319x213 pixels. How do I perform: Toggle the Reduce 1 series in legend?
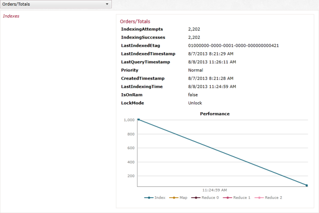[237, 198]
